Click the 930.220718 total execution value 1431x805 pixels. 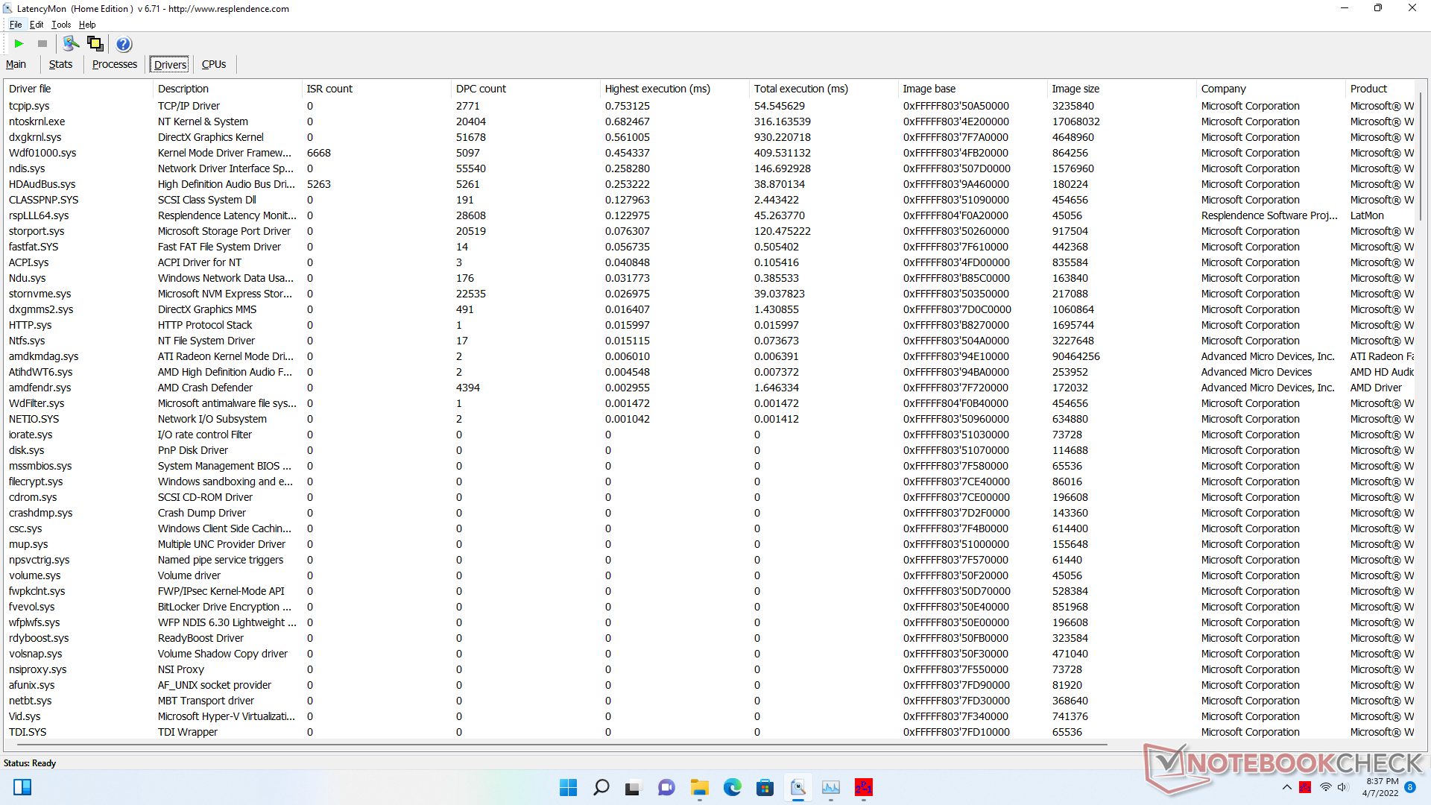(783, 137)
